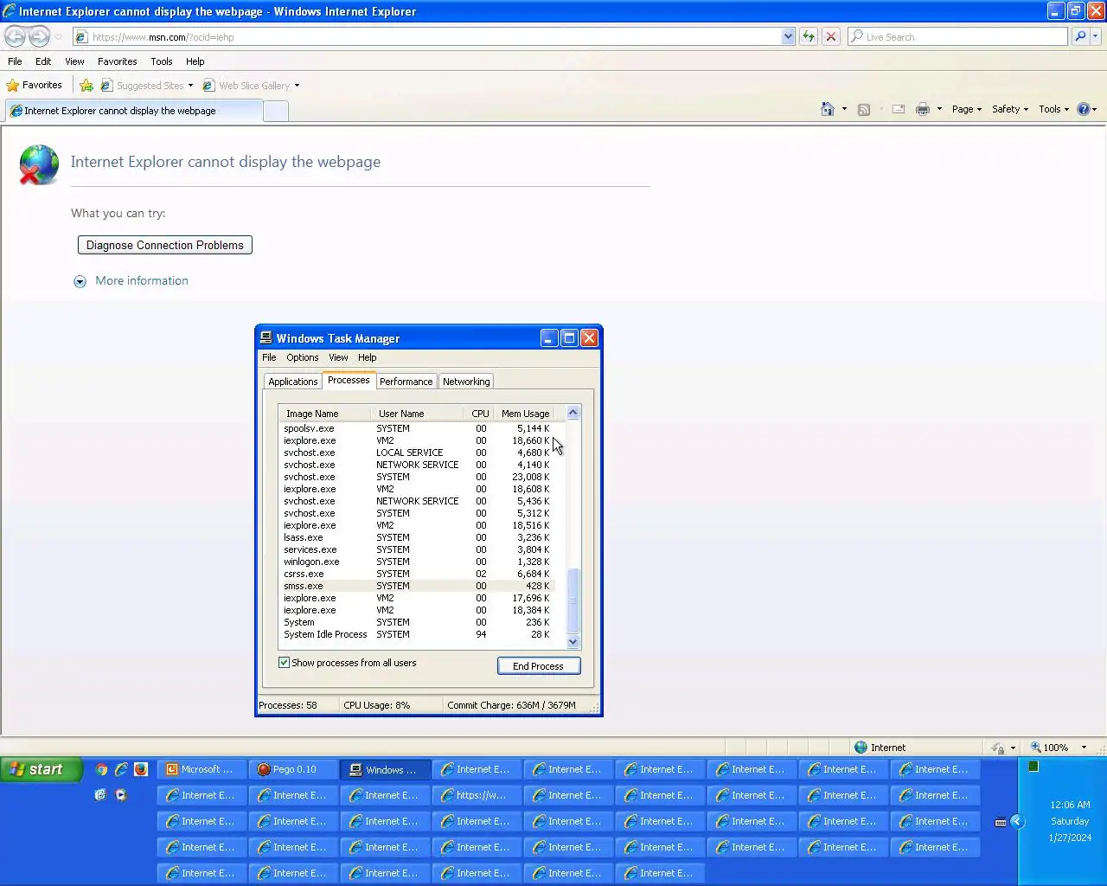Screen dimensions: 1107x886
Task: Sort processes by Image Name column
Action: click(324, 414)
